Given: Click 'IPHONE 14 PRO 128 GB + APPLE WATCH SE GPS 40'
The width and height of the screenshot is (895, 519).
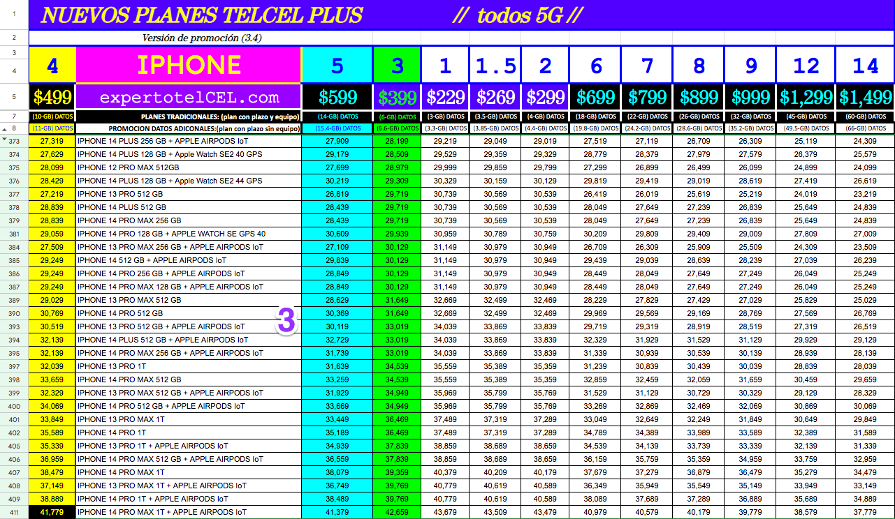Looking at the screenshot, I should click(189, 234).
